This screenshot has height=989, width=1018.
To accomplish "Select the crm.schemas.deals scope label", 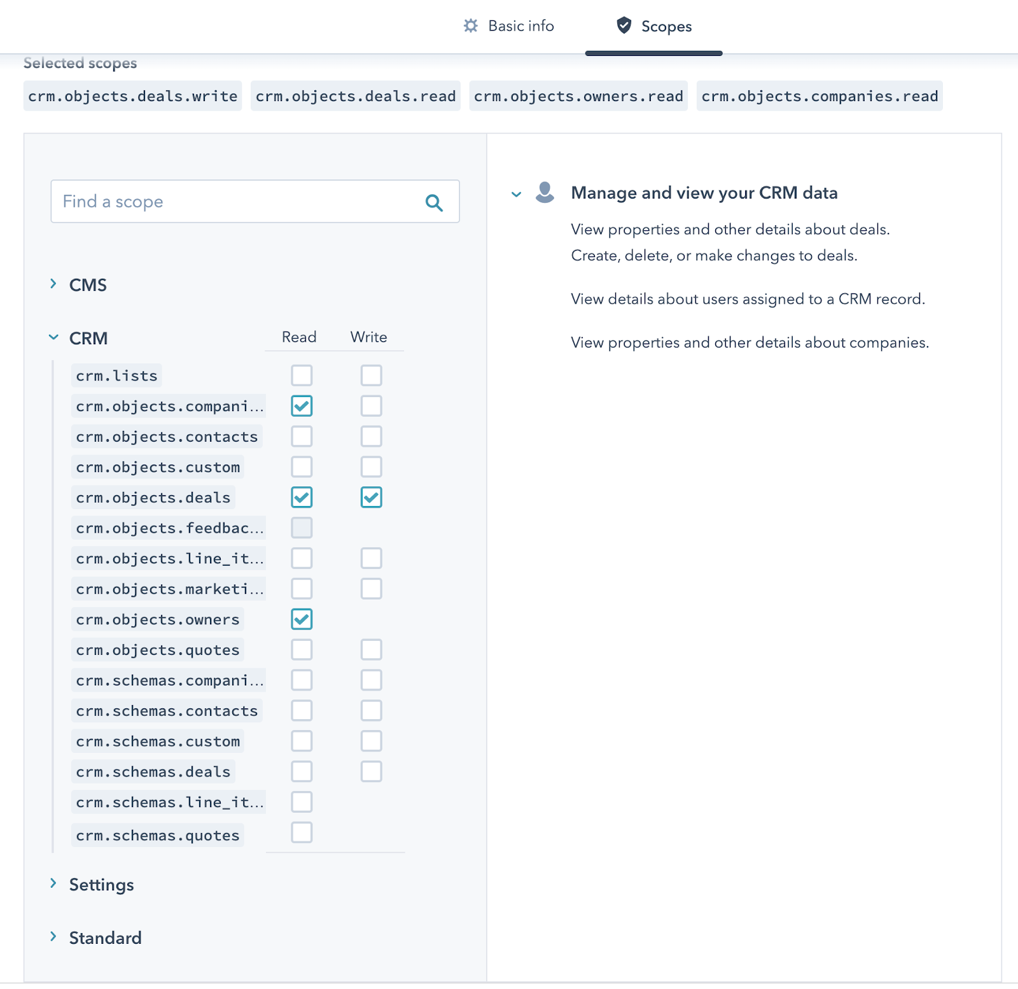I will (153, 772).
